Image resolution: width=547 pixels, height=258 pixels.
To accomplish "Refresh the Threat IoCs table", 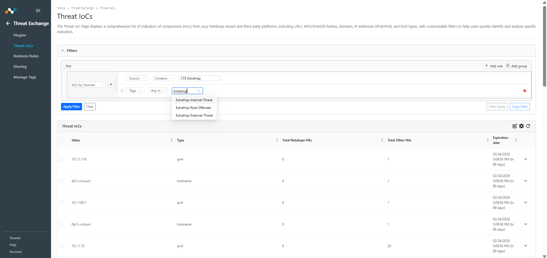I will coord(528,126).
